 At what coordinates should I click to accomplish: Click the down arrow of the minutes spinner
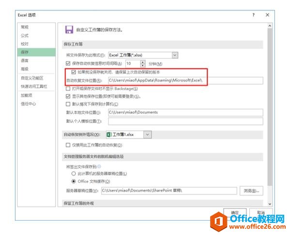pos(143,66)
